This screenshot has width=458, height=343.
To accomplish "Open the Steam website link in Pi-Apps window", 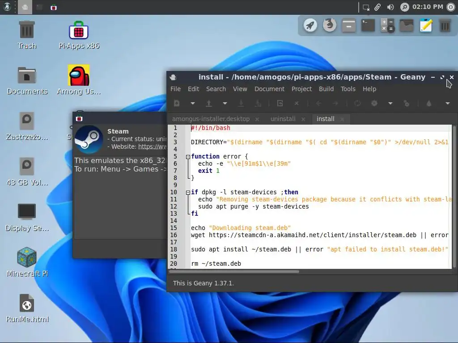I will pos(152,146).
